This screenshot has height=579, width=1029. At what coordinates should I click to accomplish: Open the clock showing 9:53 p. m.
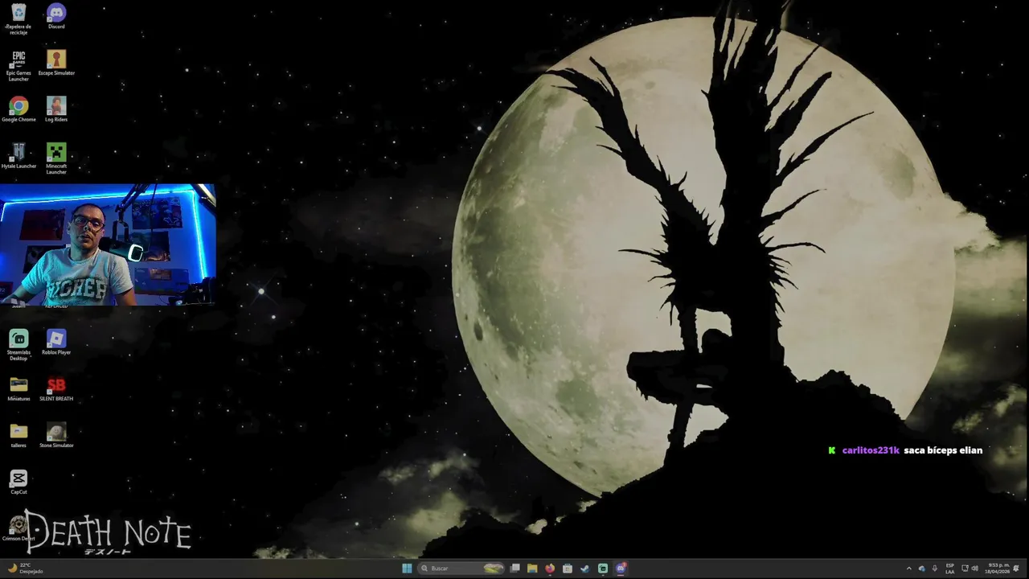(x=998, y=569)
